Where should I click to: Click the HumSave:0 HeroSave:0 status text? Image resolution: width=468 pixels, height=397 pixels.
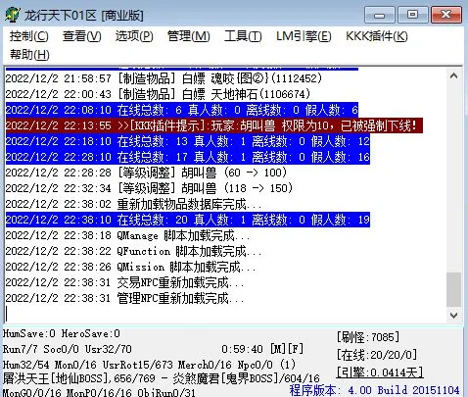coord(62,333)
